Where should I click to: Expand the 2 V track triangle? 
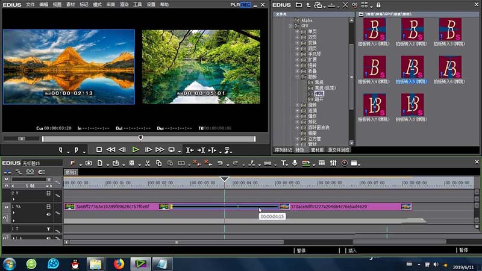(x=13, y=199)
